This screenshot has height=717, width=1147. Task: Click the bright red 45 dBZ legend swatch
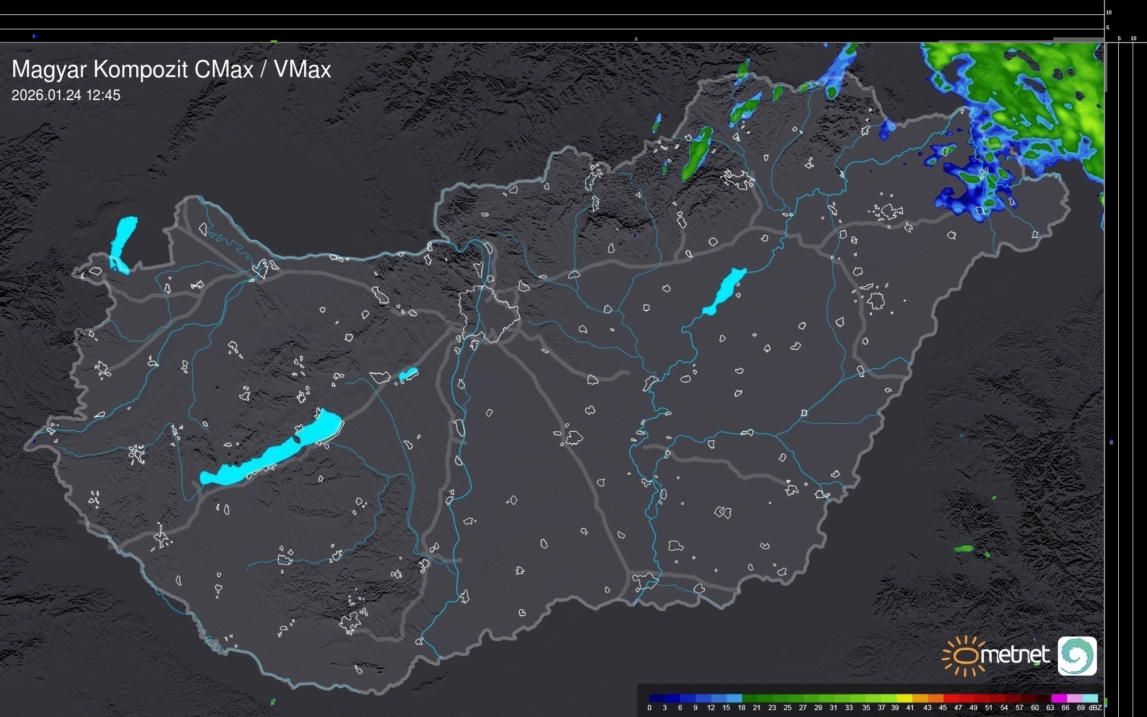[x=950, y=698]
